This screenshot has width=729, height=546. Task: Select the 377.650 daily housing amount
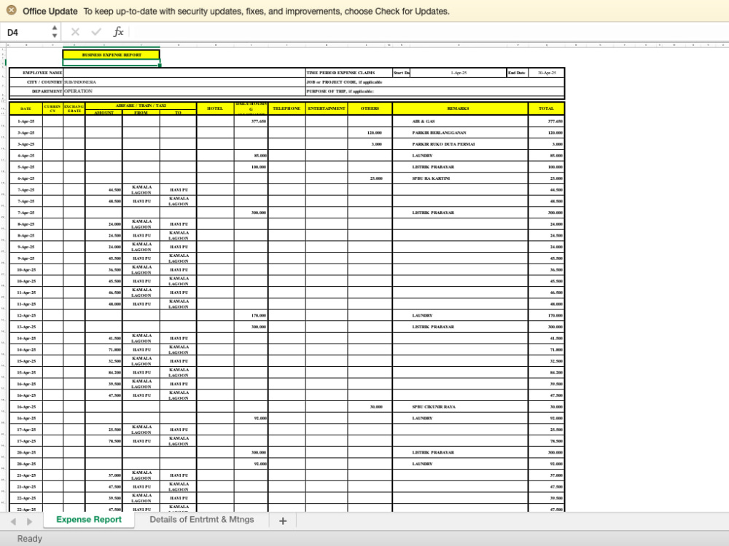click(251, 121)
